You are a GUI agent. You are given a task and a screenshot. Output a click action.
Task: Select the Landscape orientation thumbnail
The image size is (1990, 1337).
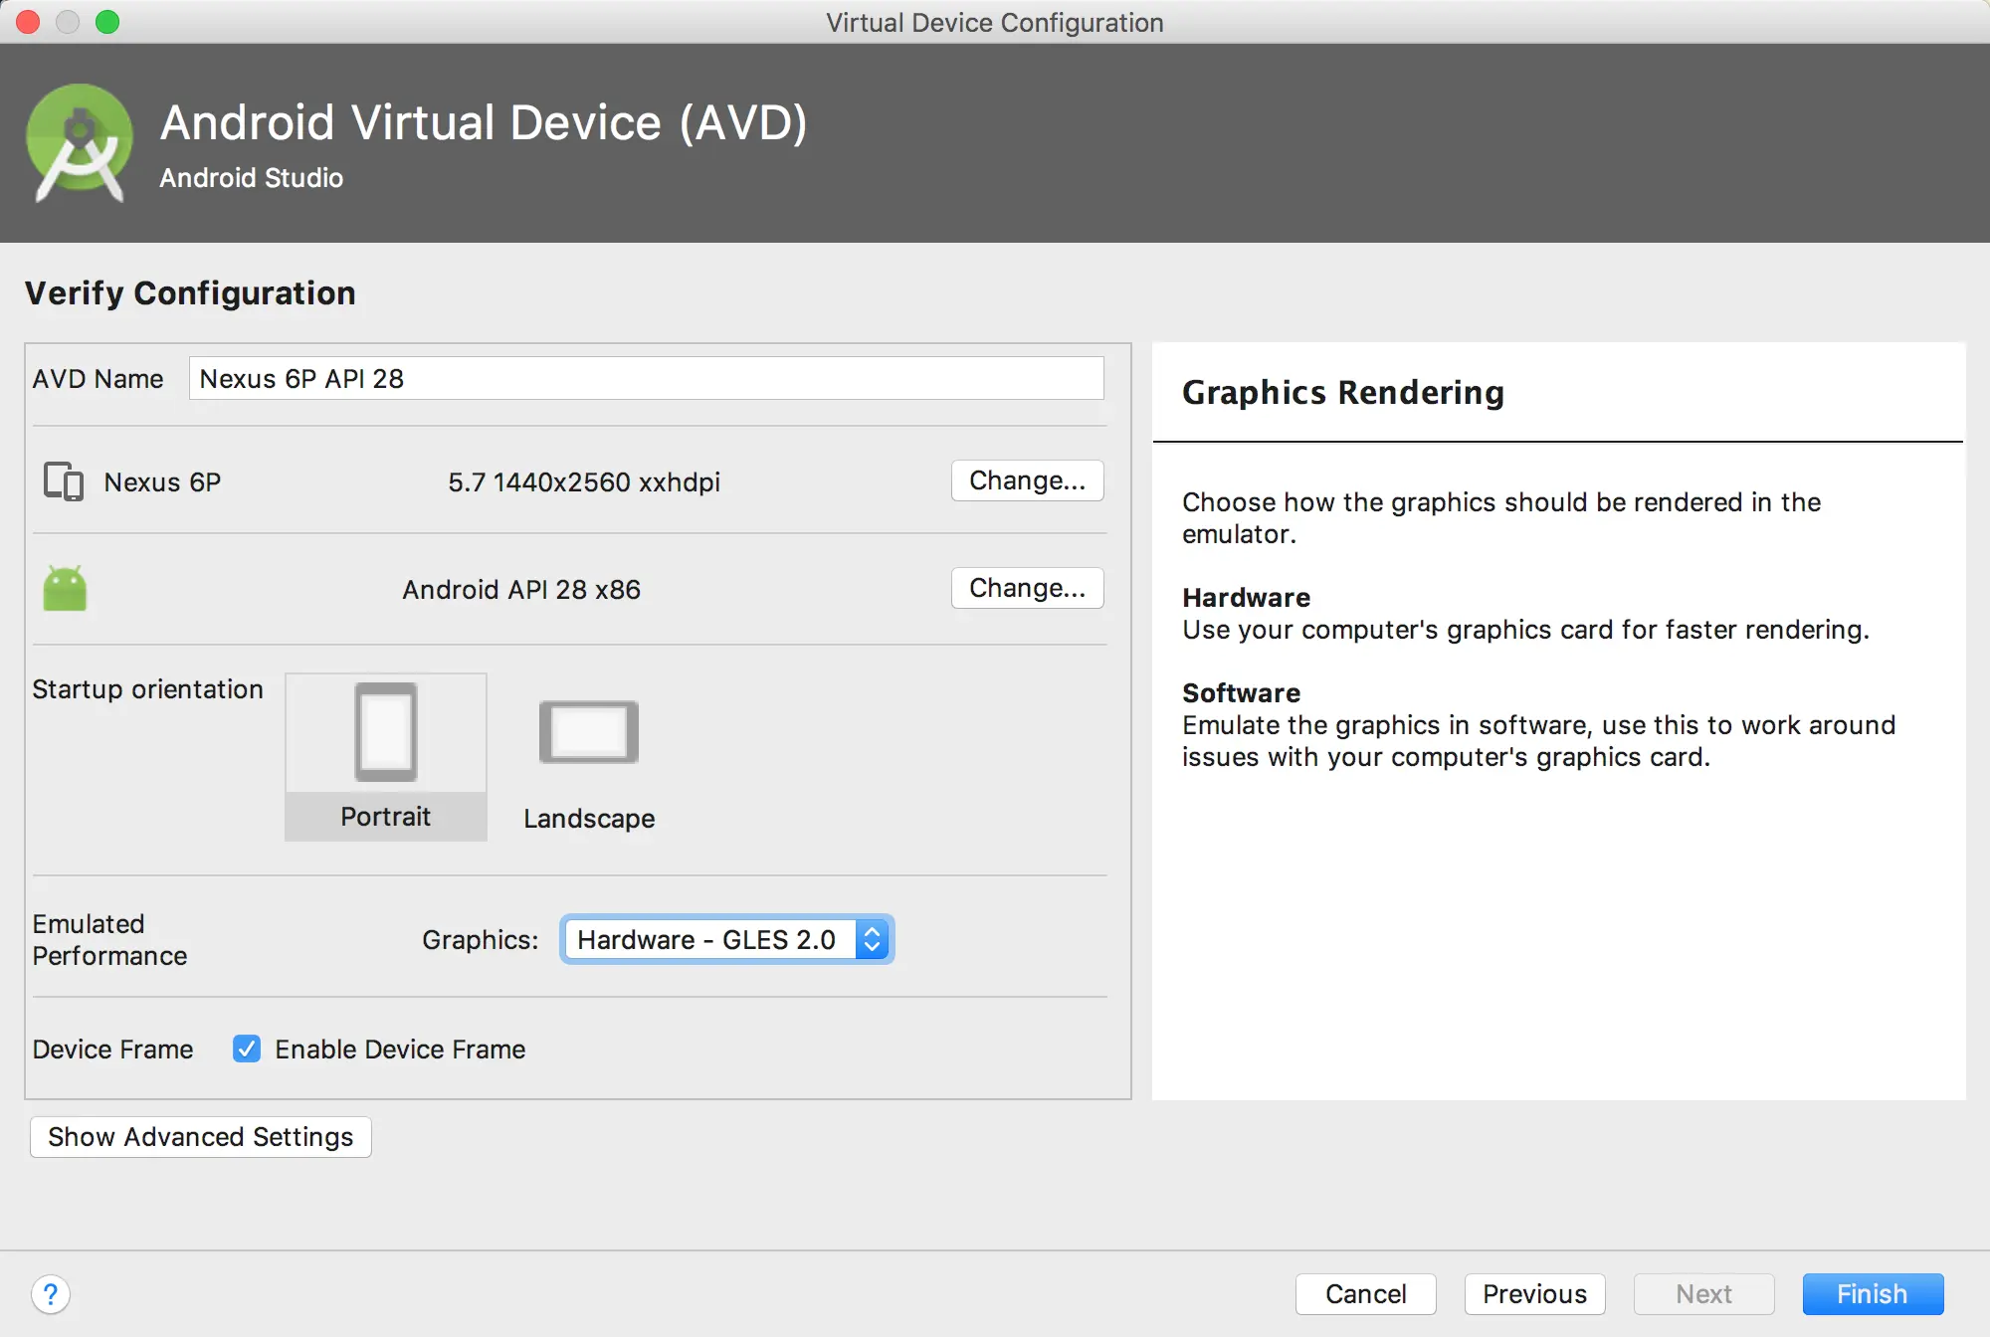point(588,731)
